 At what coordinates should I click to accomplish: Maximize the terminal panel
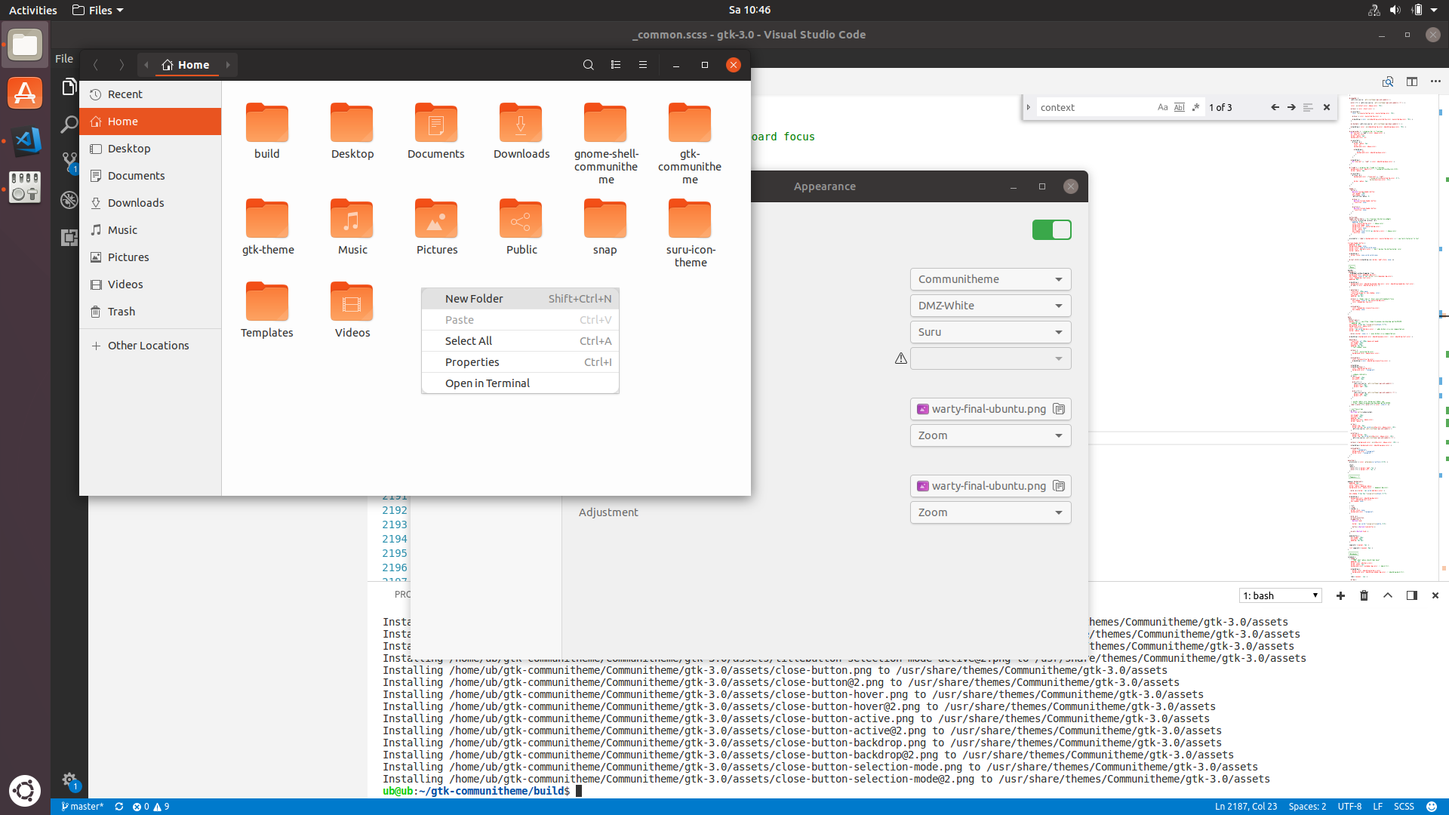click(x=1387, y=595)
